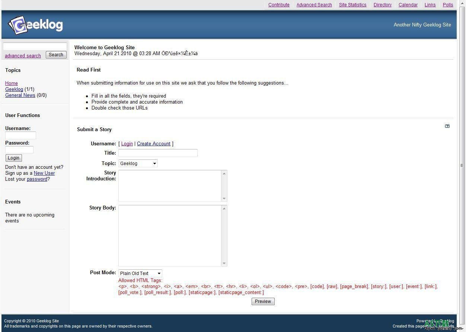Open the Polls menu item
Image resolution: width=466 pixels, height=332 pixels.
pyautogui.click(x=448, y=5)
